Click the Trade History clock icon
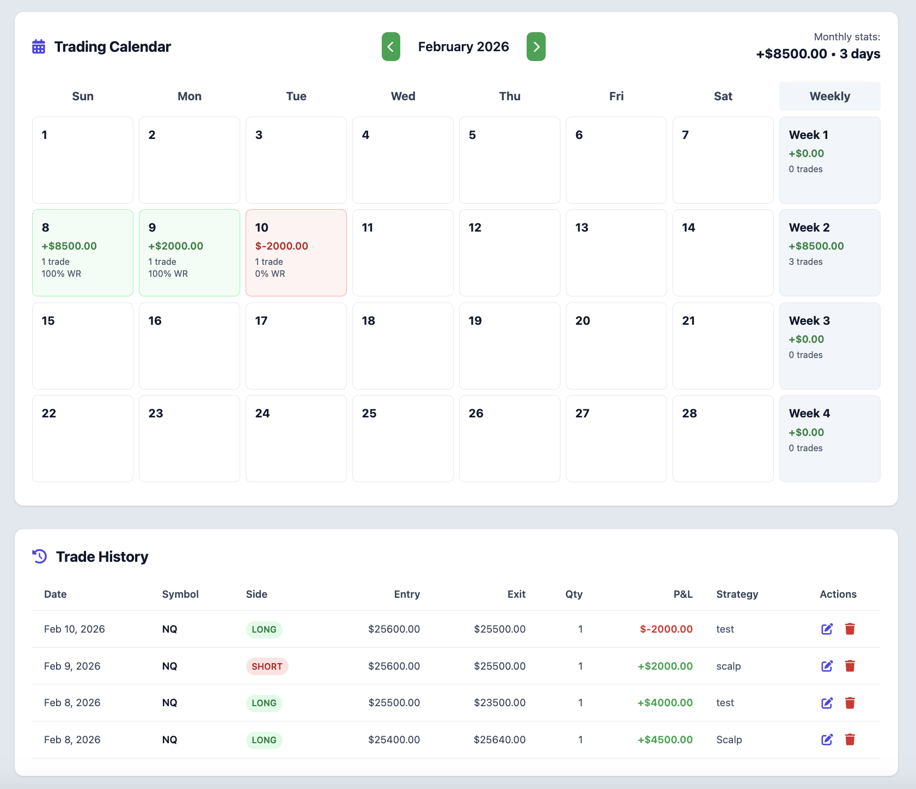The height and width of the screenshot is (789, 916). pos(39,556)
